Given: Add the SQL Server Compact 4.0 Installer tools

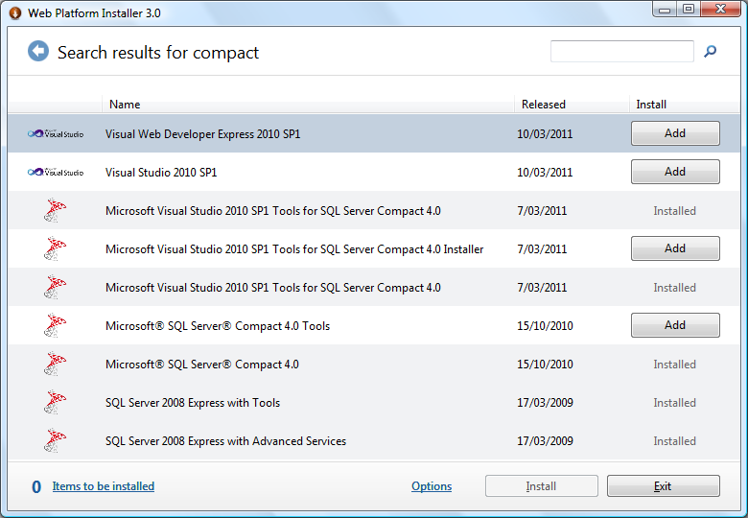Looking at the screenshot, I should (675, 248).
